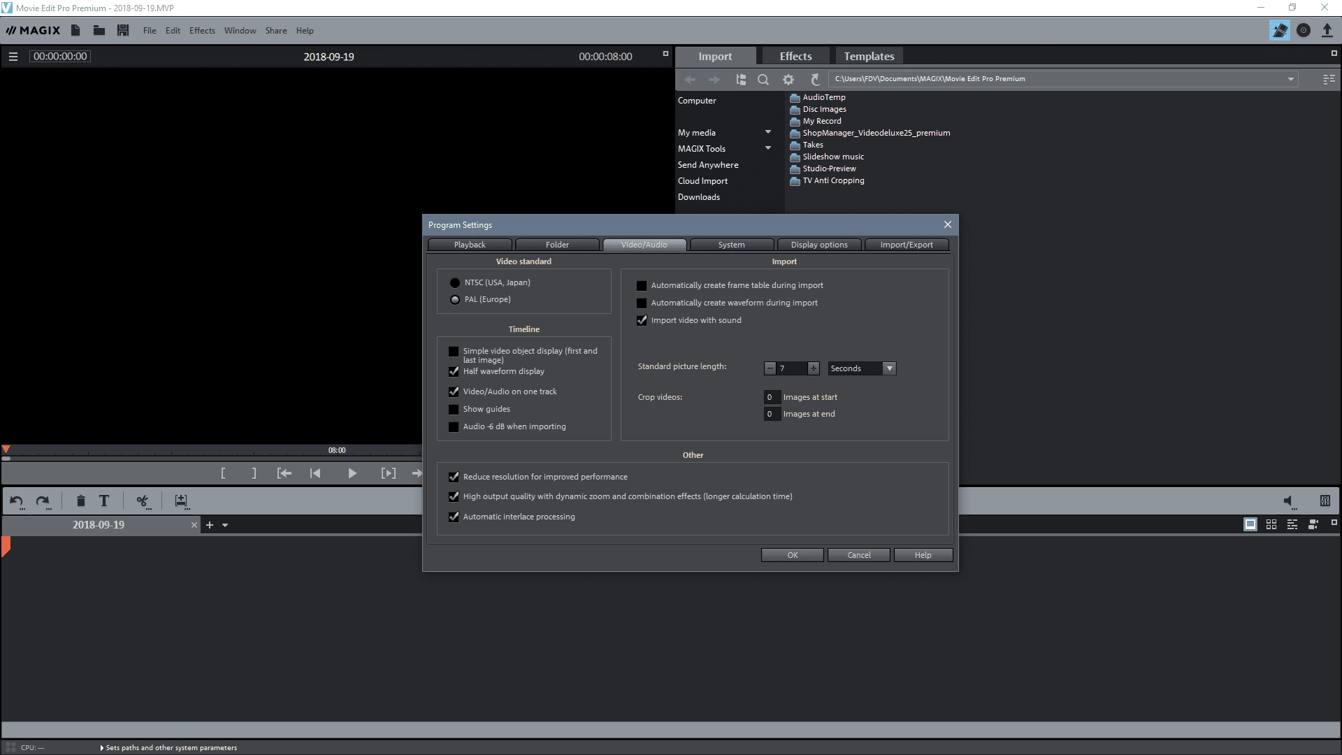Viewport: 1342px width, 755px height.
Task: Toggle Reduce resolution for improved performance
Action: 454,477
